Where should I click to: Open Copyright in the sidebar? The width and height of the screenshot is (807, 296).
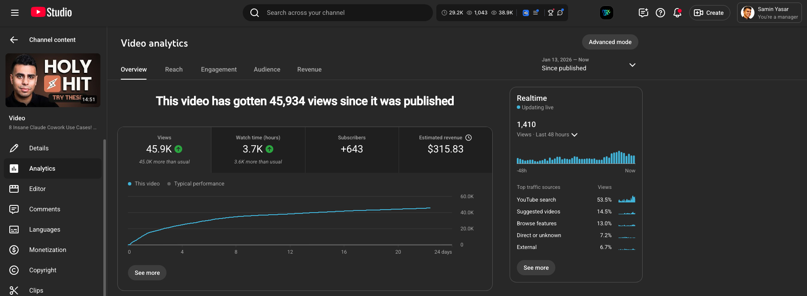(53, 270)
